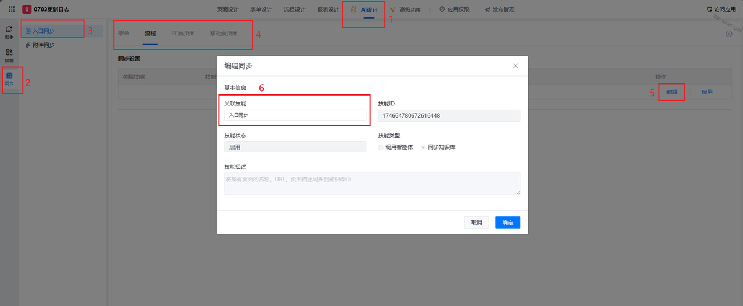This screenshot has width=743, height=306.
Task: Open the 技能 skills sidebar icon
Action: point(9,55)
